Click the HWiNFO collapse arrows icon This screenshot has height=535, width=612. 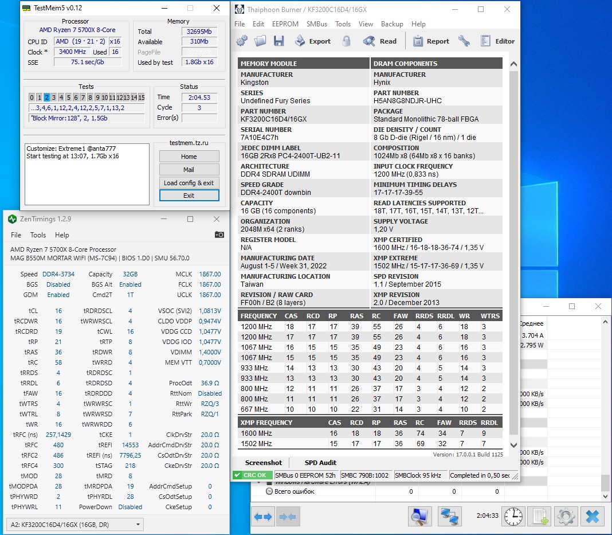(x=288, y=517)
